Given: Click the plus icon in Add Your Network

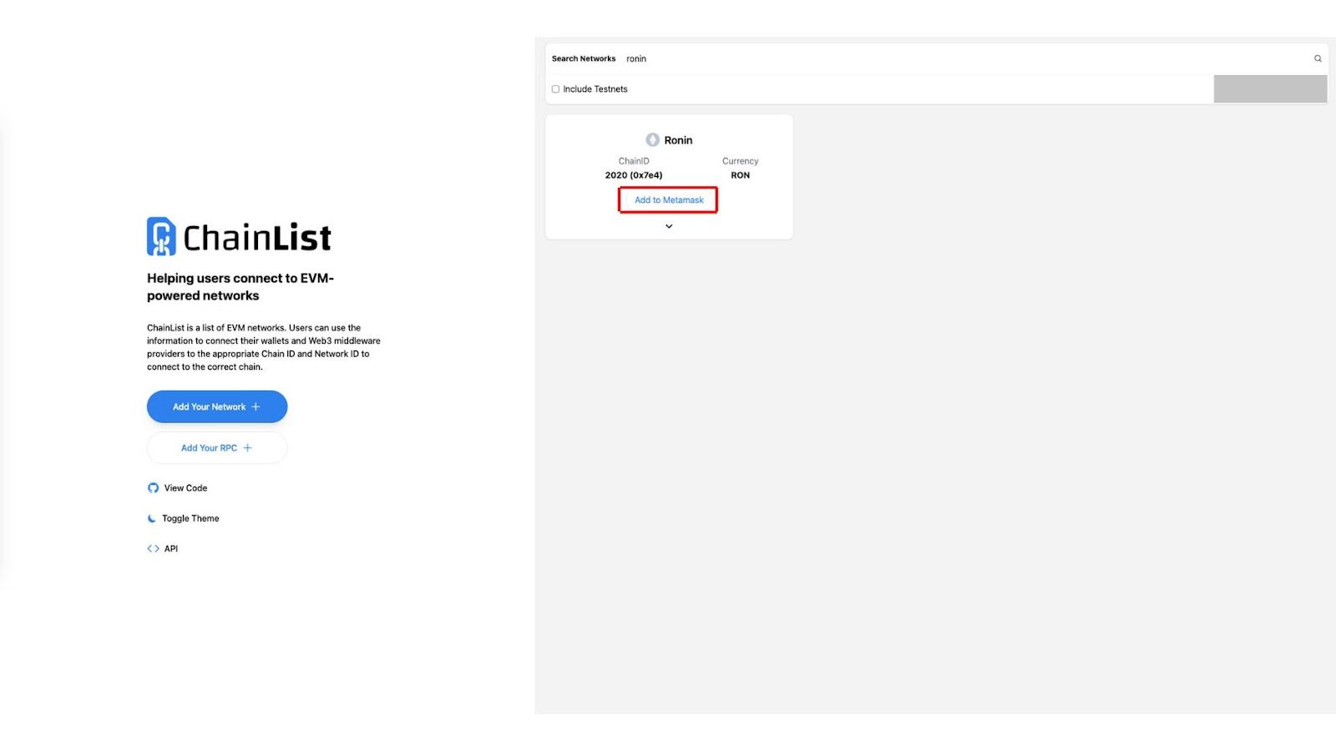Looking at the screenshot, I should pyautogui.click(x=256, y=407).
